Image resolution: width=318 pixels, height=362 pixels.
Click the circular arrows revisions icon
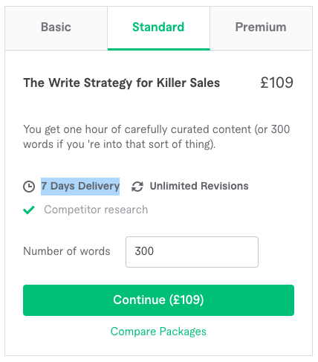(137, 187)
